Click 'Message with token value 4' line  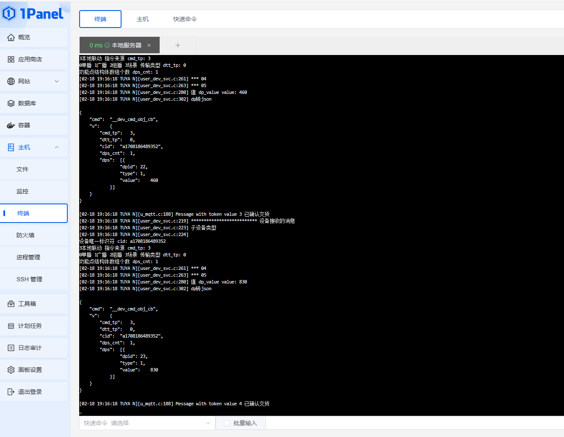pos(174,404)
